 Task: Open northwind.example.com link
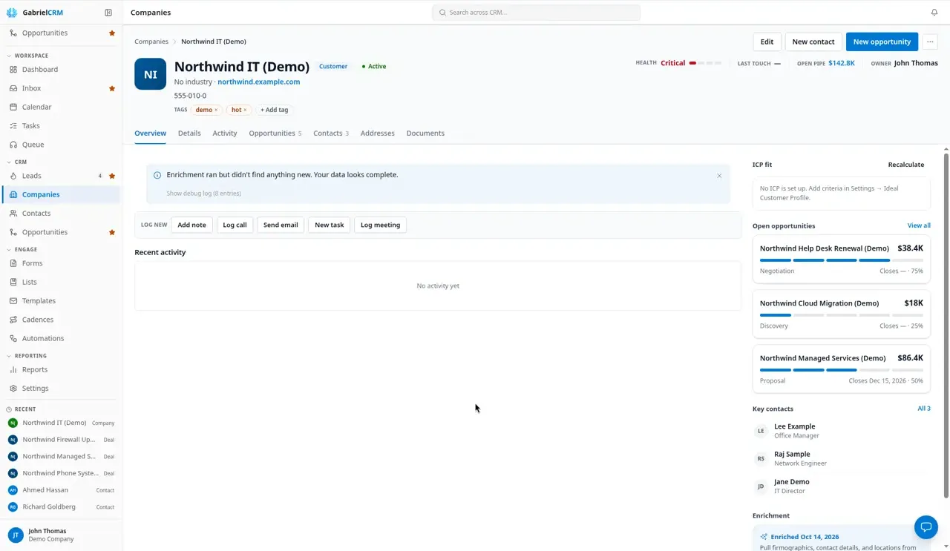point(259,82)
